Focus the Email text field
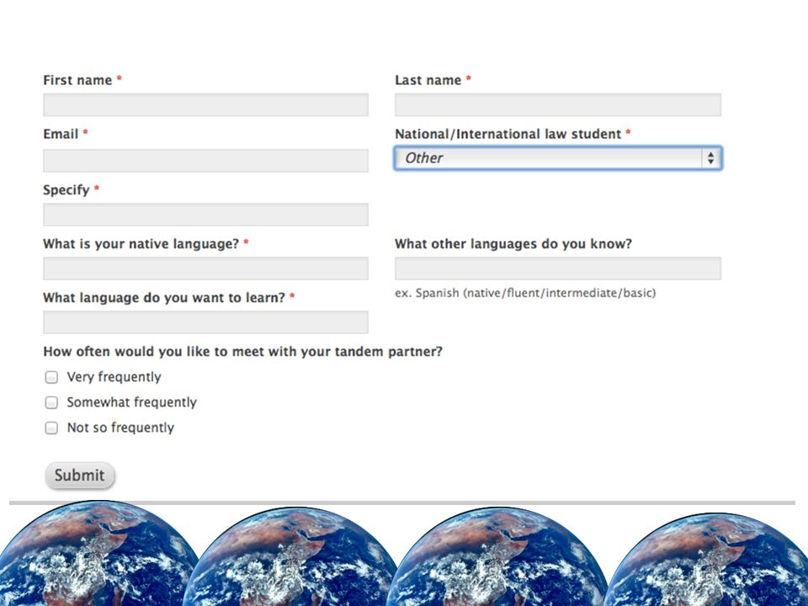The height and width of the screenshot is (606, 808). coord(205,161)
